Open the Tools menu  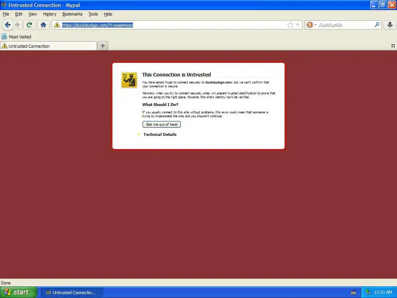[x=93, y=14]
